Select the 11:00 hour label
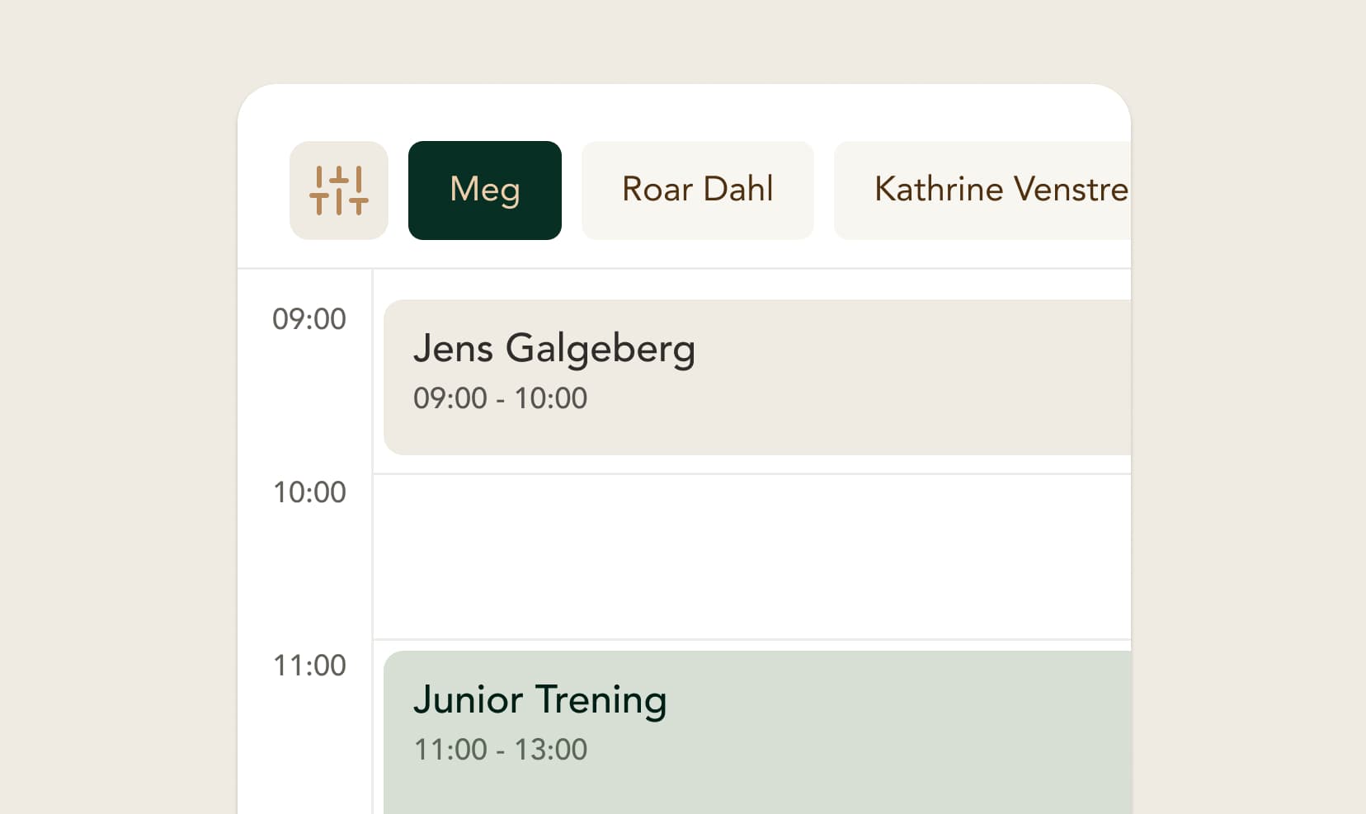 (309, 666)
